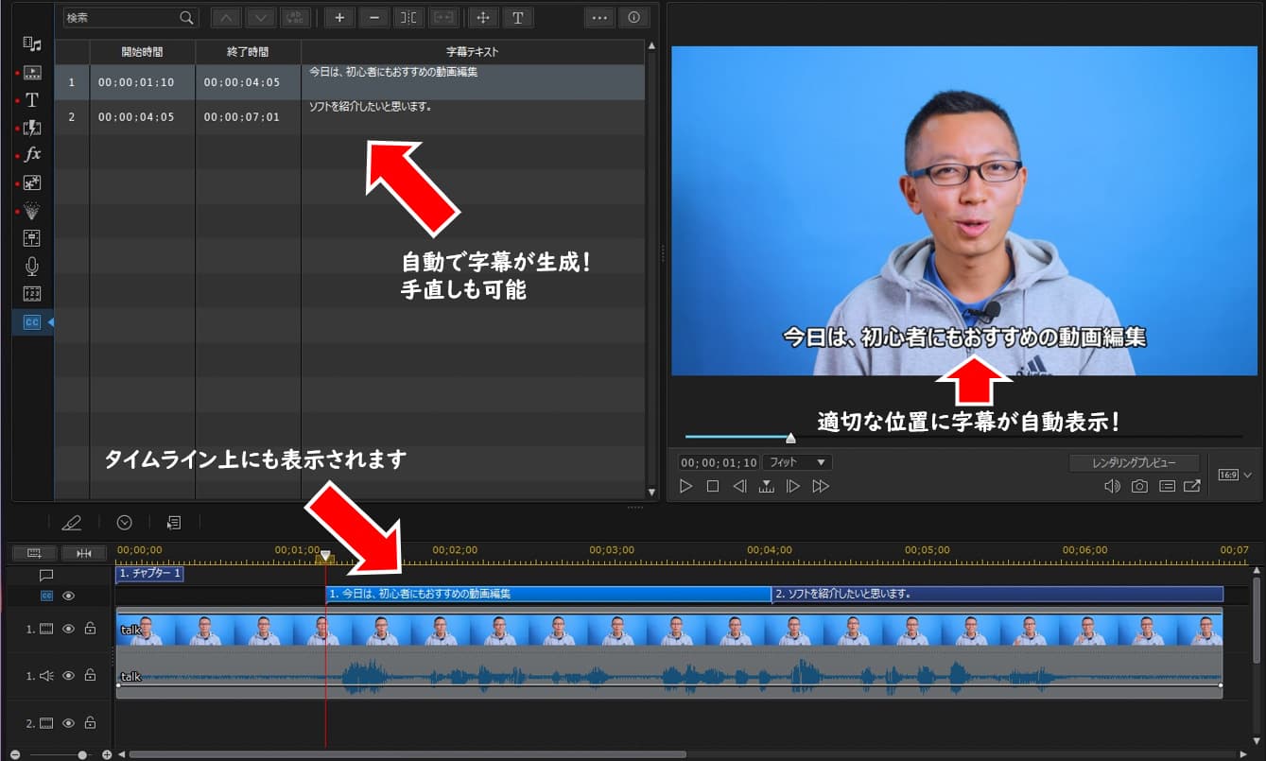Viewport: 1266px width, 761px height.
Task: Select the Subtitle Room (CC) icon
Action: pyautogui.click(x=31, y=321)
